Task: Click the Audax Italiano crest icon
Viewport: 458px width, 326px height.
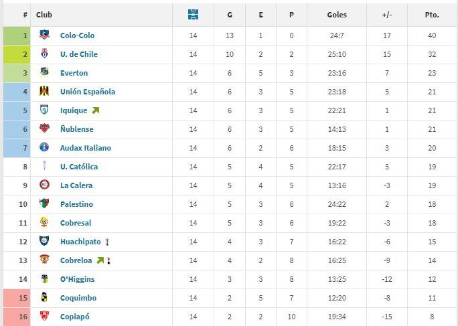Action: (44, 147)
